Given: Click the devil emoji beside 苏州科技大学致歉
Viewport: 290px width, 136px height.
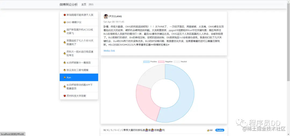Looking at the screenshot, I should point(64,96).
